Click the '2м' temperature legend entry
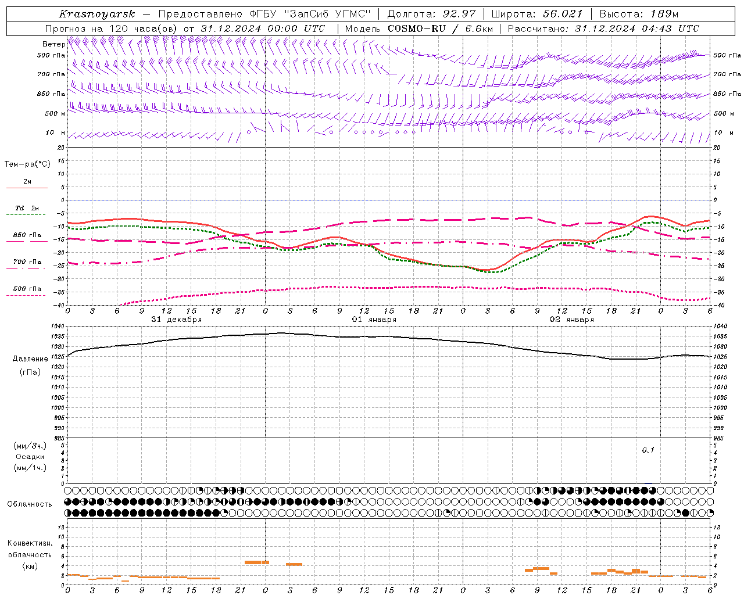This screenshot has width=744, height=595. (x=27, y=181)
